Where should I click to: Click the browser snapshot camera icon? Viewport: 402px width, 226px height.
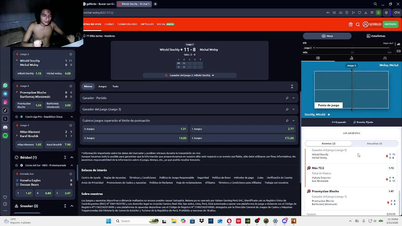click(x=340, y=13)
